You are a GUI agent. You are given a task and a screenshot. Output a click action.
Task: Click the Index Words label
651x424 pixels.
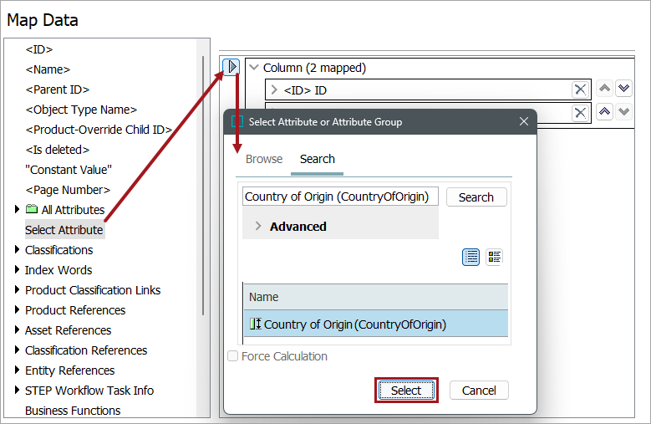coord(58,270)
